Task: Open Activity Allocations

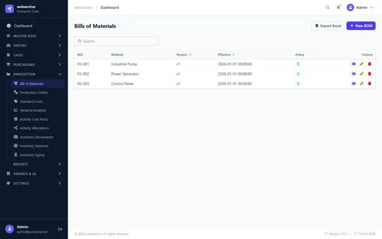Action: click(x=38, y=128)
